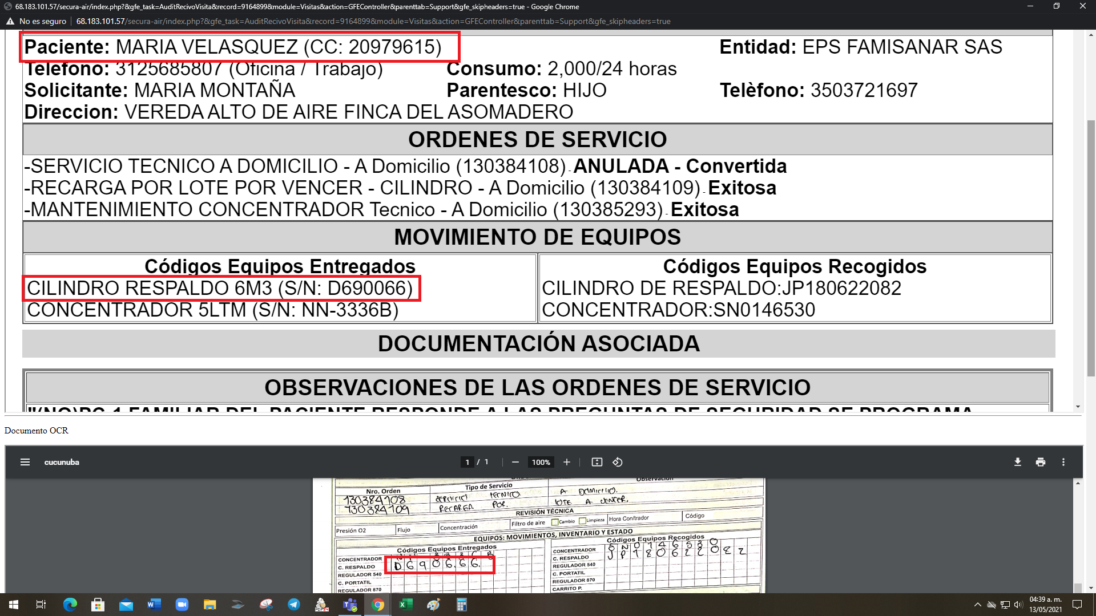Click the SERVICIO TECNICO A DOMICILIO order line
Image resolution: width=1096 pixels, height=616 pixels.
coord(405,166)
